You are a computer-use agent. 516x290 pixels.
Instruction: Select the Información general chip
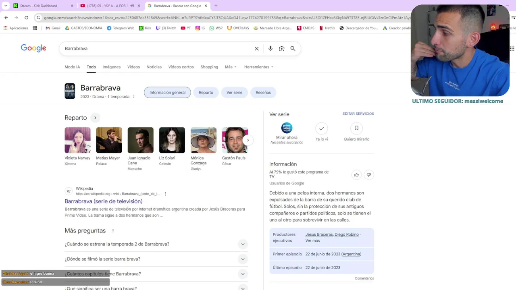click(167, 92)
